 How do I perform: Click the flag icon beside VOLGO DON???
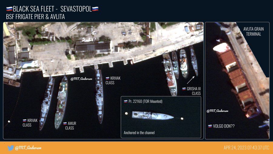[x=210, y=126]
